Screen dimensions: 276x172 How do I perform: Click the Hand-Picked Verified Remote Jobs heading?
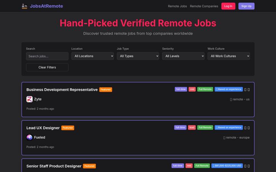pyautogui.click(x=138, y=23)
